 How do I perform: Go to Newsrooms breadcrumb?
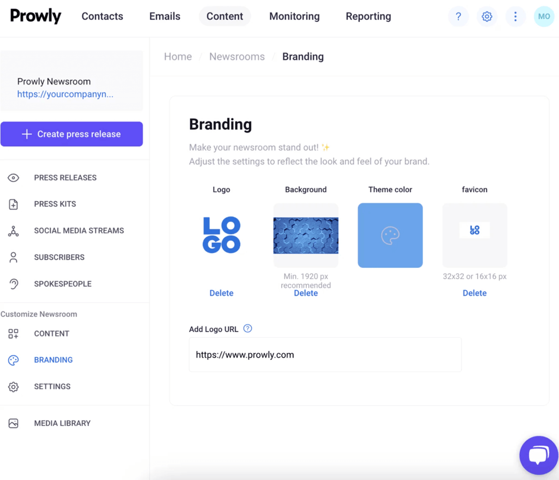tap(237, 57)
